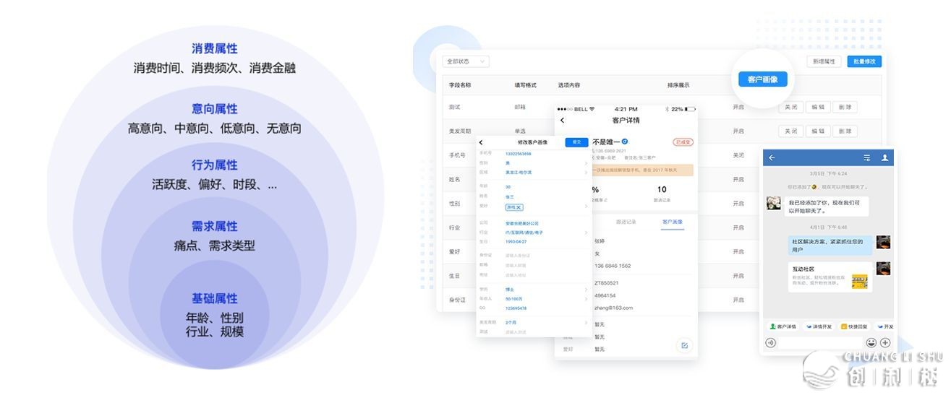Open the 互动社区 shared card
Image resolution: width=951 pixels, height=395 pixels.
tap(830, 277)
